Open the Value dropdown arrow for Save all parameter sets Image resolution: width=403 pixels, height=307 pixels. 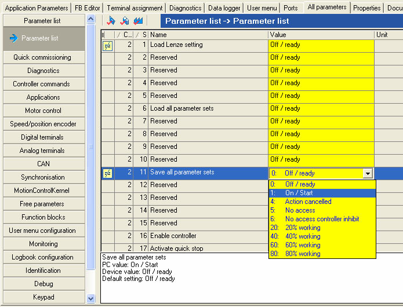coord(367,173)
